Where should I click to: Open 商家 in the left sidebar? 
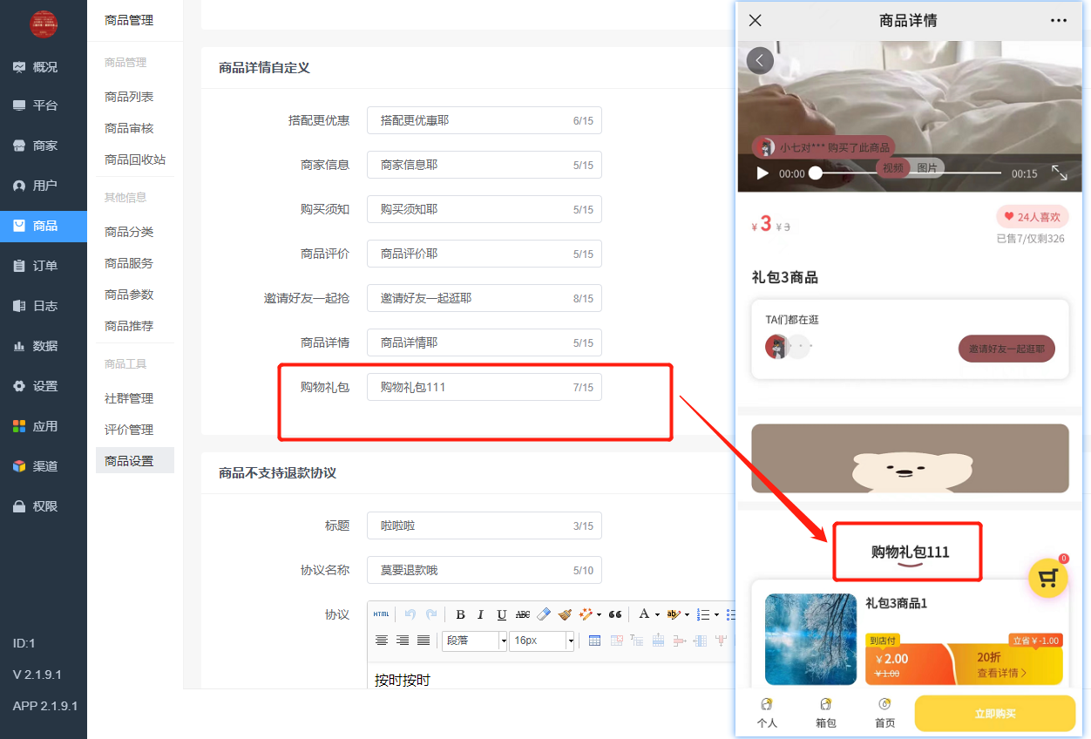[x=44, y=146]
